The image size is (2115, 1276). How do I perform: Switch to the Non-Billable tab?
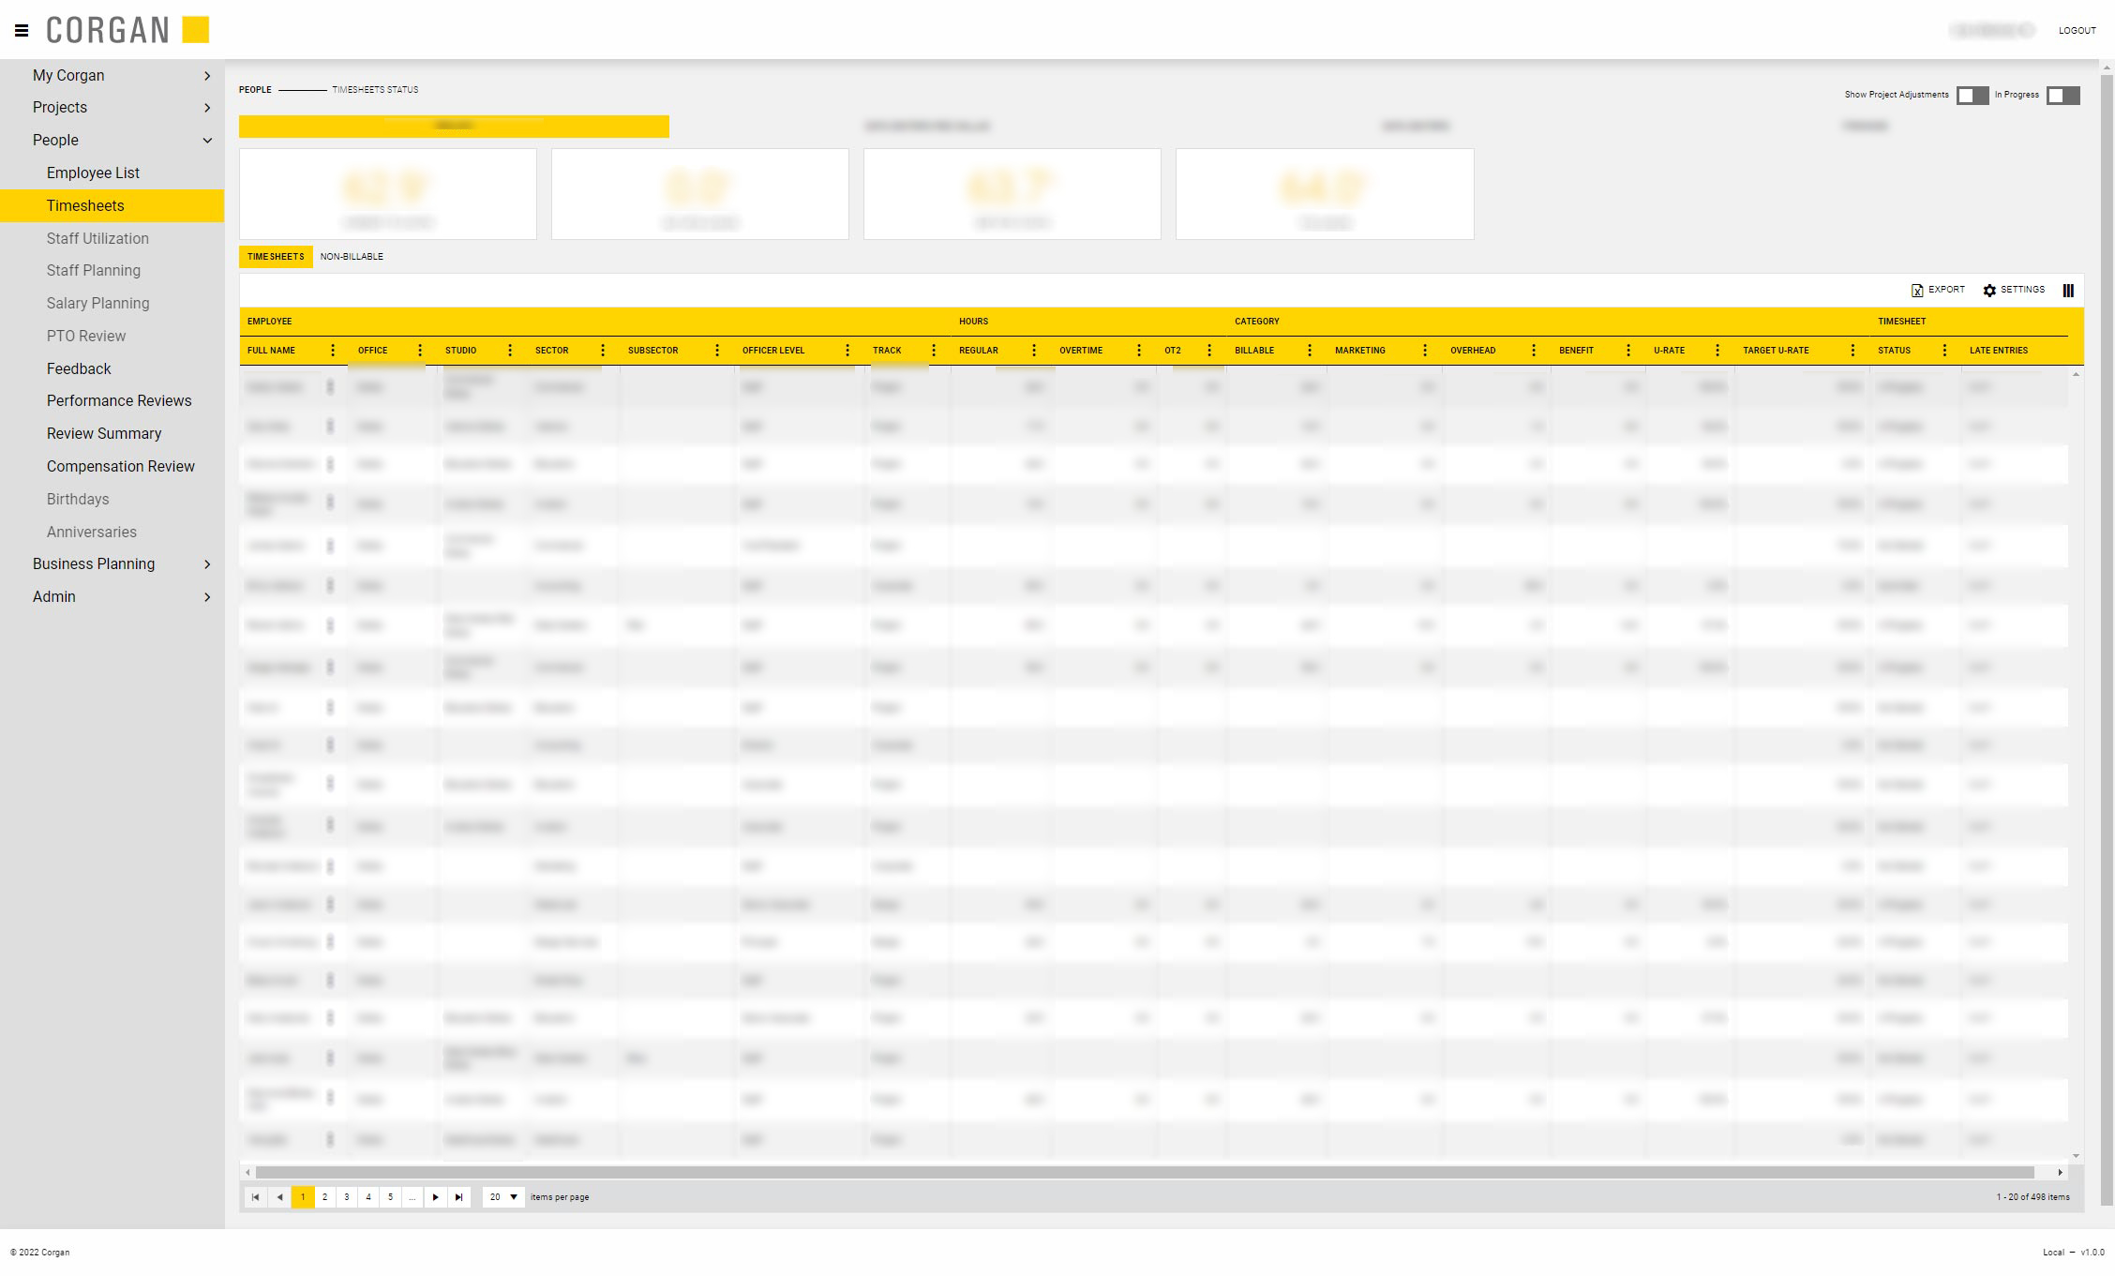pos(352,257)
